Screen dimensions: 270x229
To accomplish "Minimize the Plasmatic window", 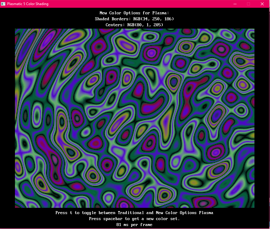I will 235,4.
